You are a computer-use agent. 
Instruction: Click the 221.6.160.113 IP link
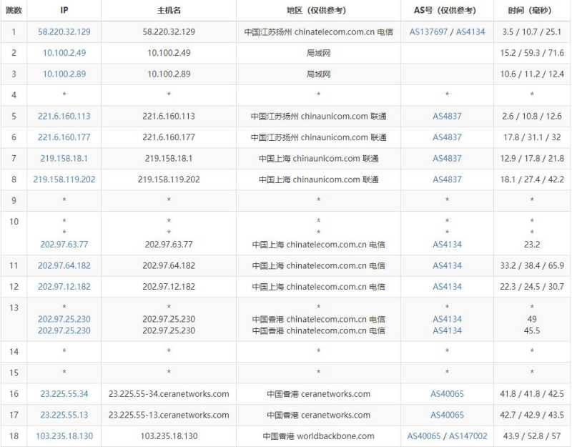pyautogui.click(x=64, y=116)
